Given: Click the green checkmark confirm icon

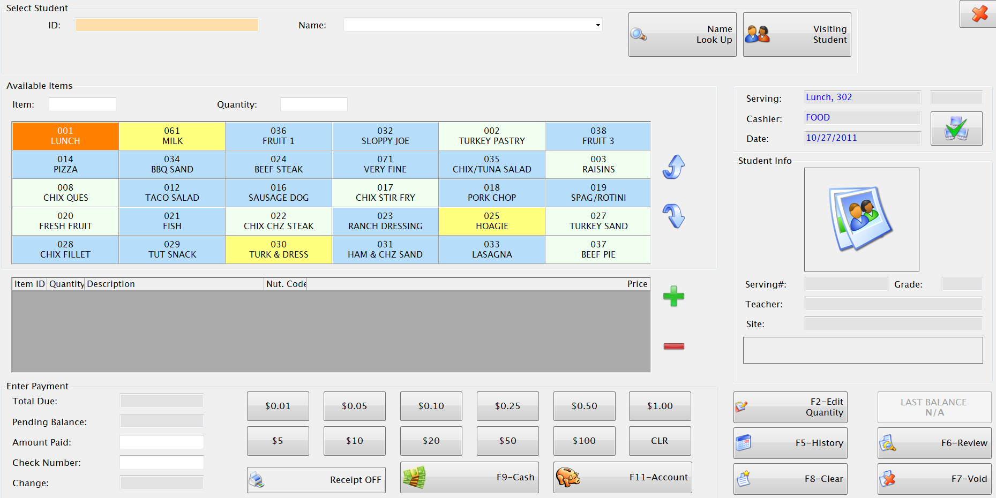Looking at the screenshot, I should coord(956,129).
